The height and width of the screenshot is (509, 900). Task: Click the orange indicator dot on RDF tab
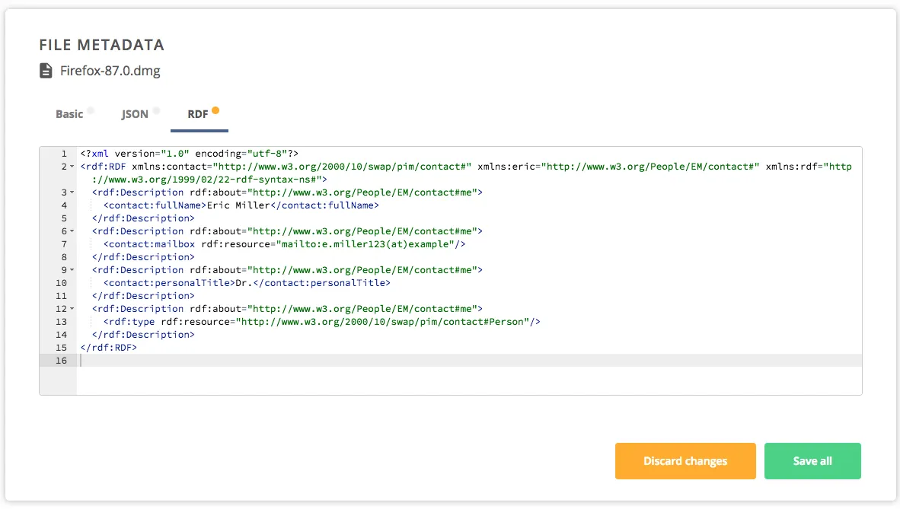coord(215,110)
